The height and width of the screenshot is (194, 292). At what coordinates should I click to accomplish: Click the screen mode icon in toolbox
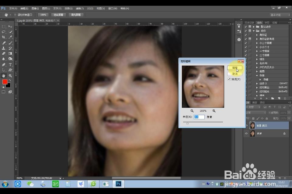(10, 92)
